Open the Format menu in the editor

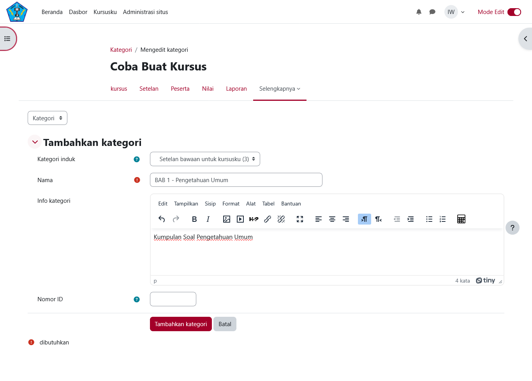pyautogui.click(x=231, y=204)
